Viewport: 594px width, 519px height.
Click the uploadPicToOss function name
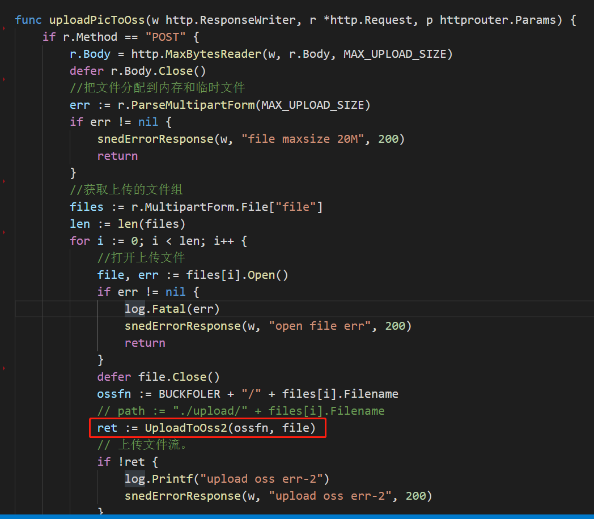click(x=97, y=20)
